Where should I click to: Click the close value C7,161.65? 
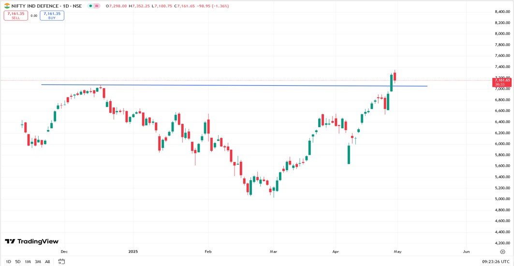185,6
